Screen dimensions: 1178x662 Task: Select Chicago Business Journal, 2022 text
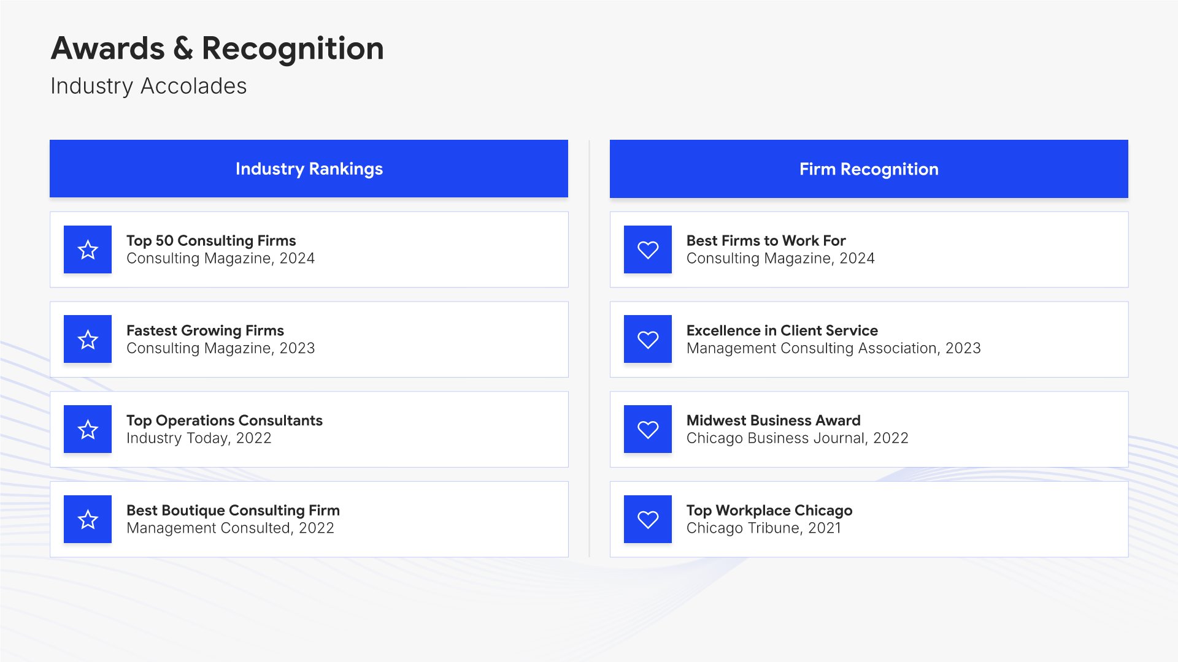797,438
